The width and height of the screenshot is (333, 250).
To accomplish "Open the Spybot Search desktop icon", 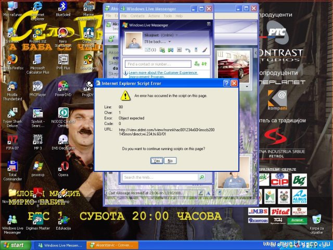I will (x=38, y=118).
